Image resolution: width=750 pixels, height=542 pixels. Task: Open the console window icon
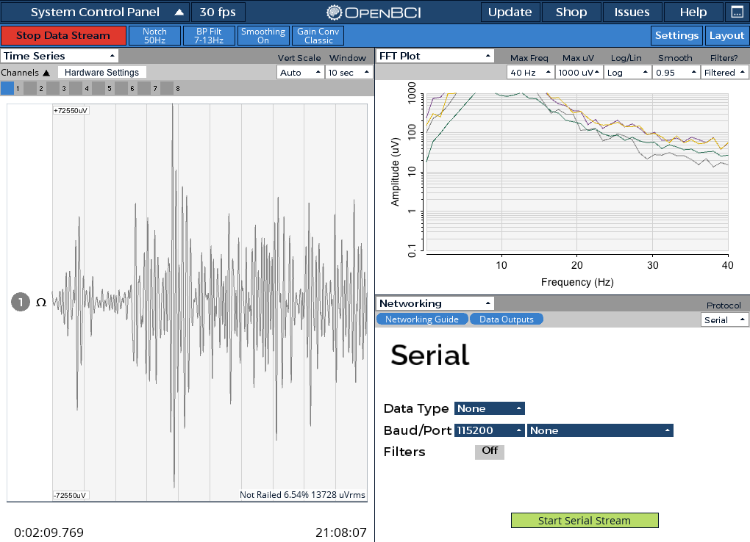pos(737,12)
